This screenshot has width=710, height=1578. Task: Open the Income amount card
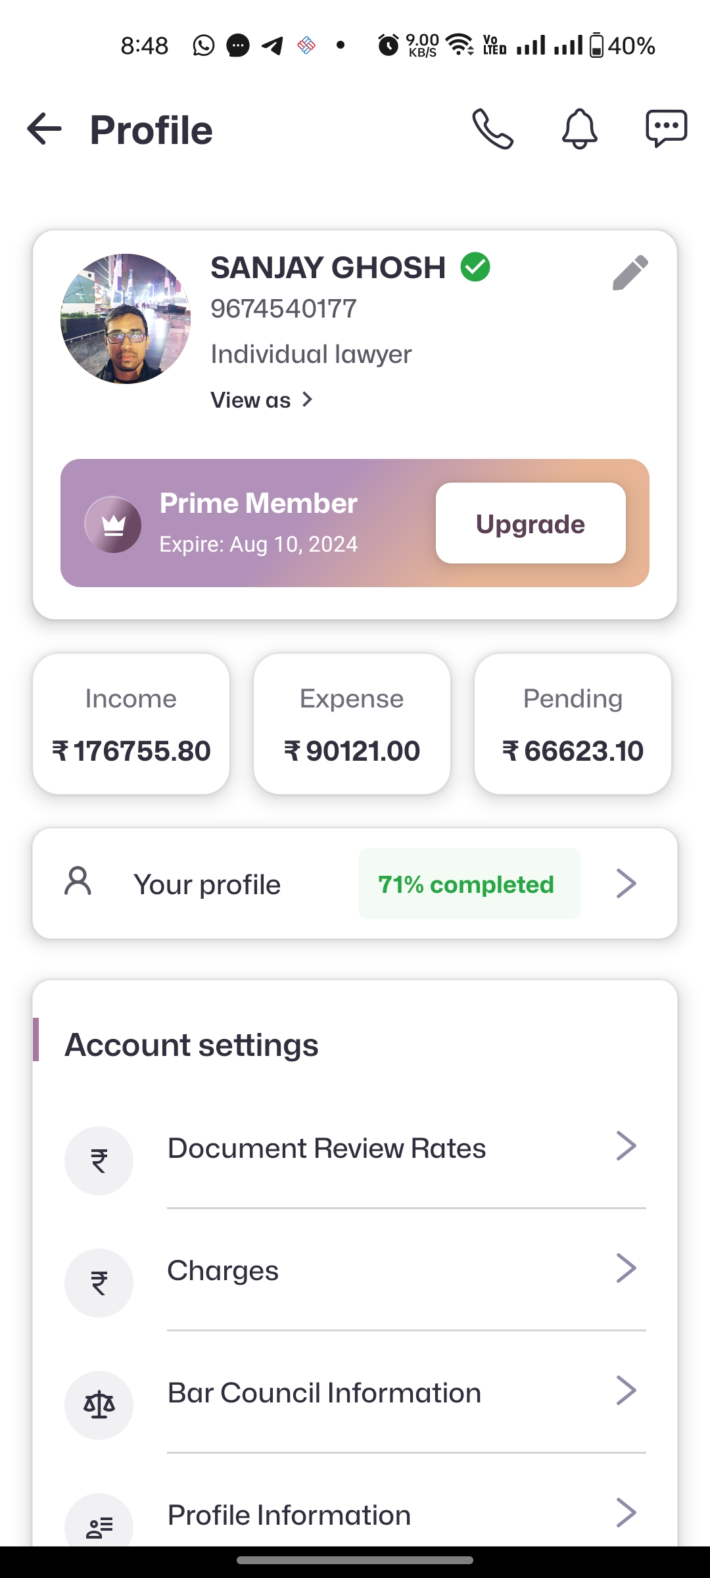tap(131, 724)
